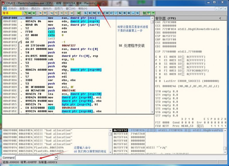Select the instruction row at 0040100A call eax
Image resolution: width=229 pixels, height=166 pixels.
[76, 32]
